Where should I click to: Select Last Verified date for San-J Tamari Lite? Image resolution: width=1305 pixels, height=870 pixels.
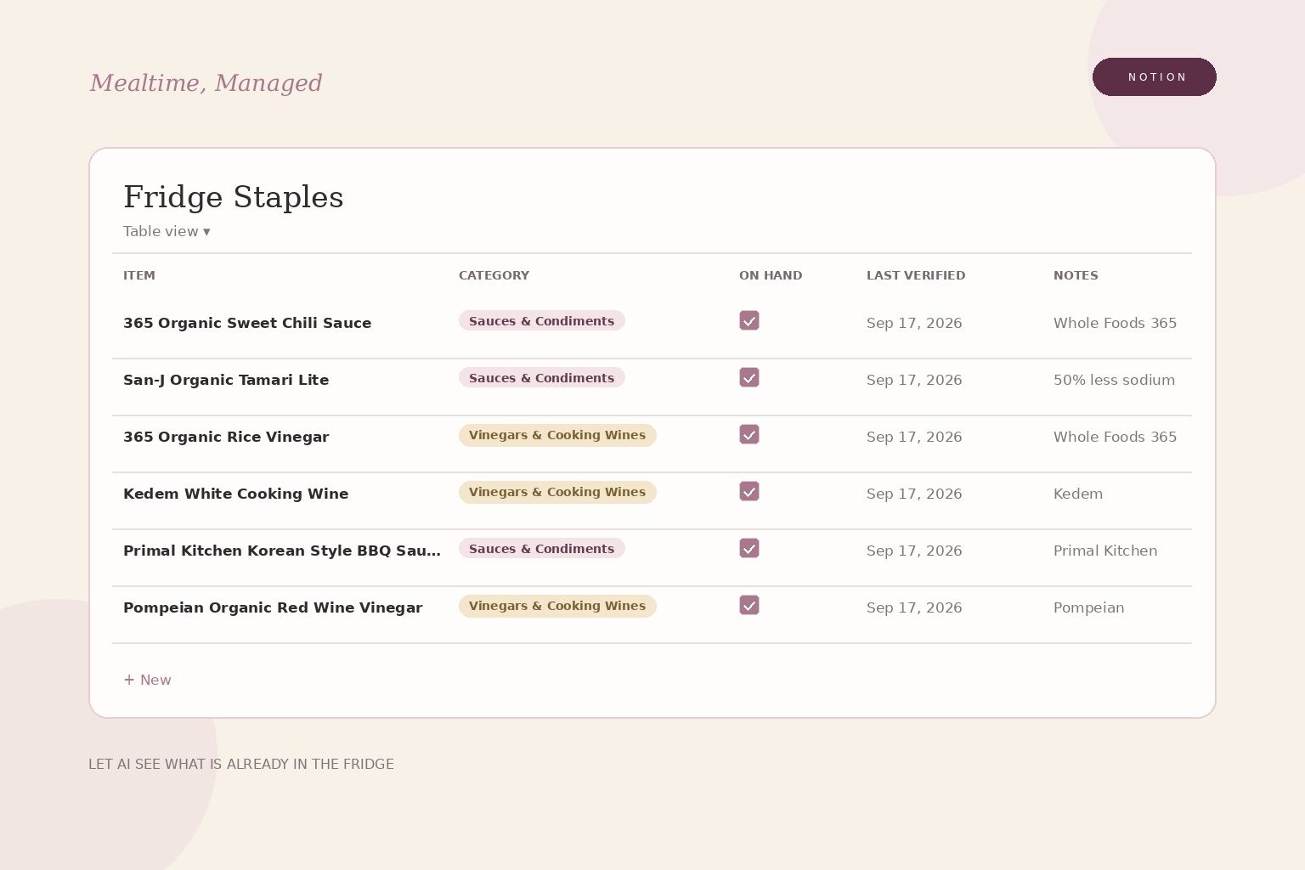[914, 380]
